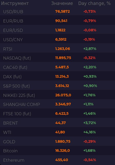The width and height of the screenshot is (115, 165).
Task: Select the WTI oil row
Action: point(58,132)
